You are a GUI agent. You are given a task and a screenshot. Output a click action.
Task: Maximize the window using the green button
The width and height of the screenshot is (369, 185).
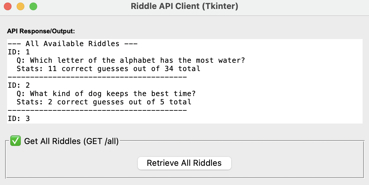(x=33, y=6)
